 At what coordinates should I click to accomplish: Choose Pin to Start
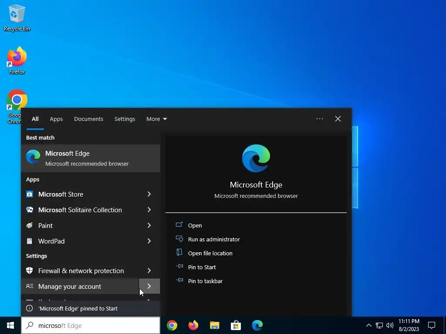tap(202, 267)
